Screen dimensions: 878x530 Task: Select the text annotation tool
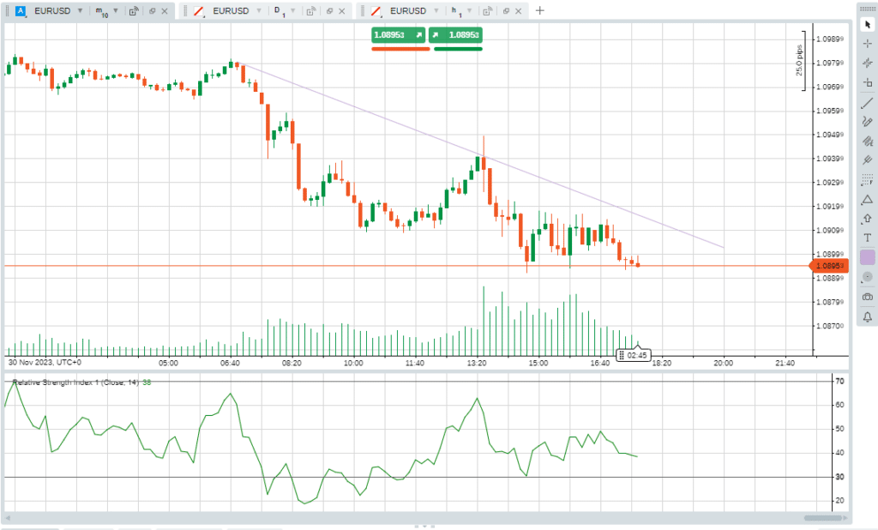click(x=868, y=238)
